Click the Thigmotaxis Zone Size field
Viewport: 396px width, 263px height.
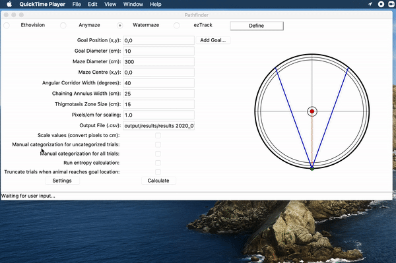click(158, 104)
